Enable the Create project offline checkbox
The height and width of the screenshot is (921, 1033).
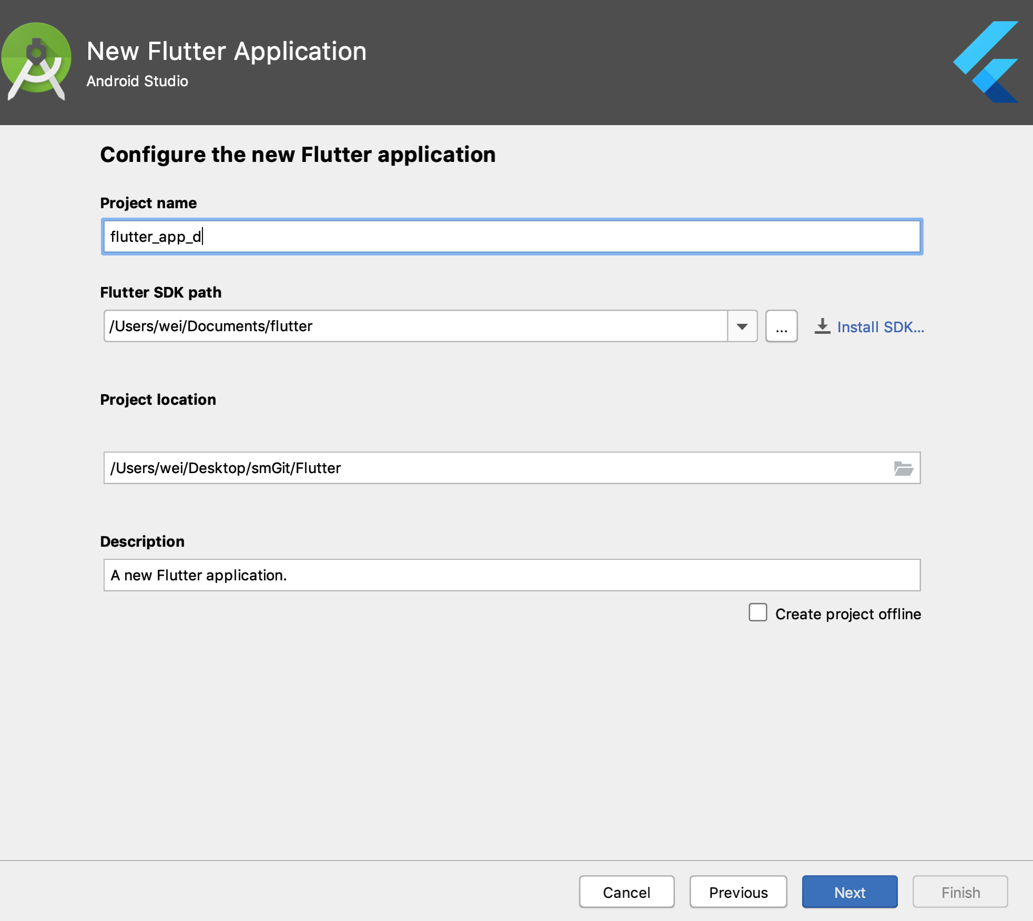pyautogui.click(x=758, y=612)
